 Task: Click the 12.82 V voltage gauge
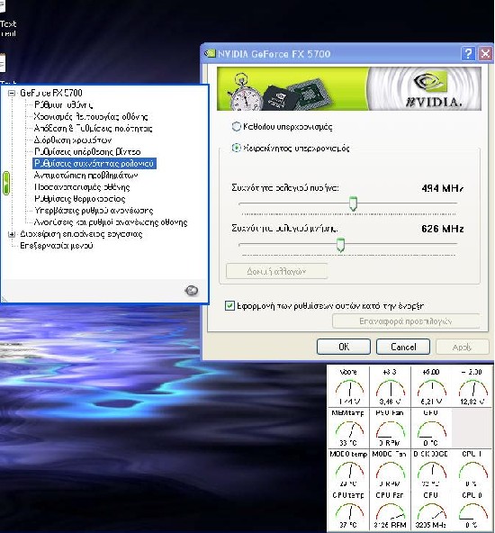point(472,386)
